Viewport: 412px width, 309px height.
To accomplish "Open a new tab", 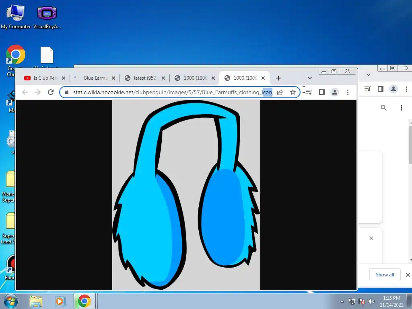I will [x=278, y=78].
